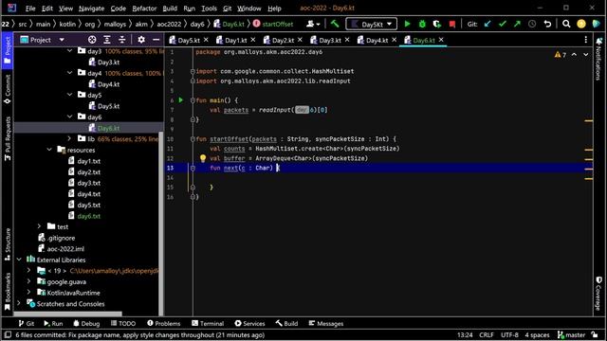This screenshot has width=607, height=341.
Task: Hide Project tool window minus icon
Action: pos(156,40)
